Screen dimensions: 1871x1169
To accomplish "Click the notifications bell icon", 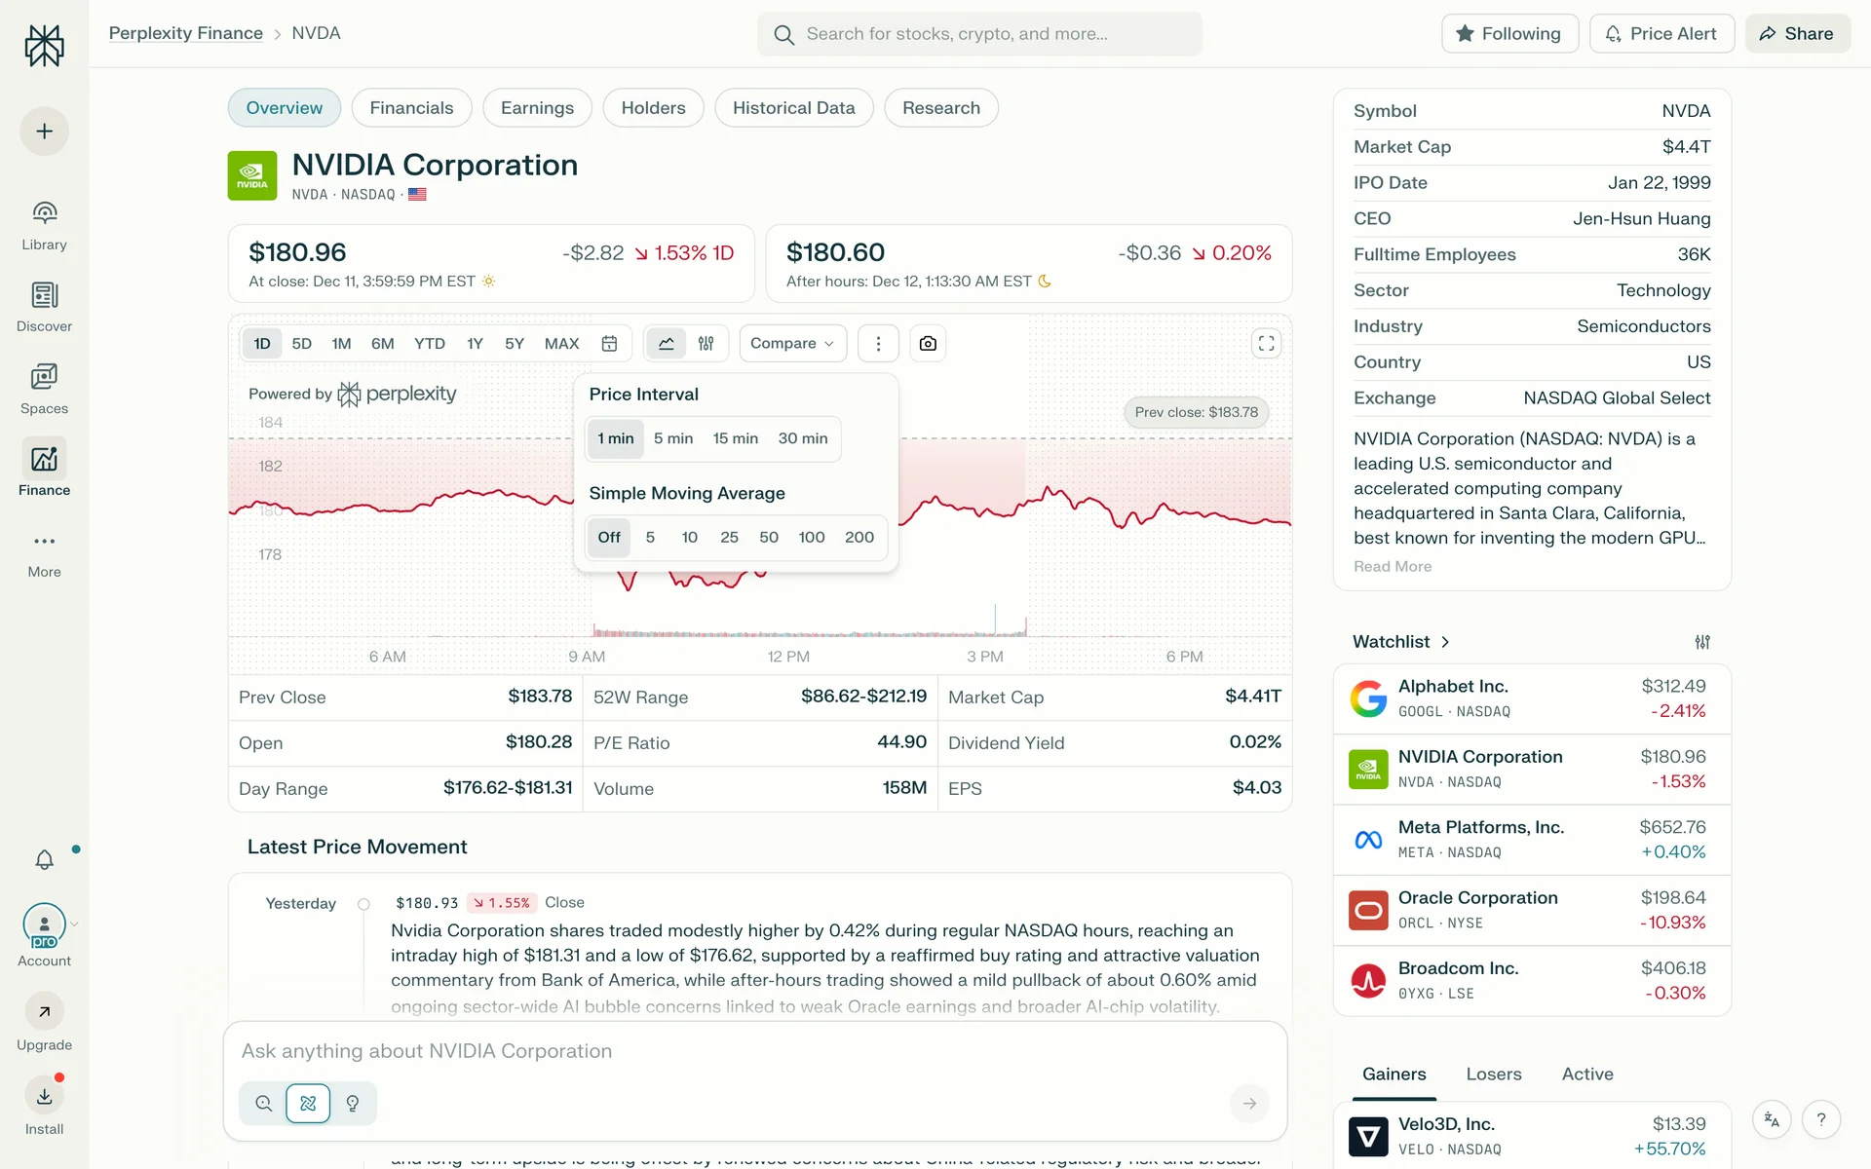I will [x=44, y=859].
